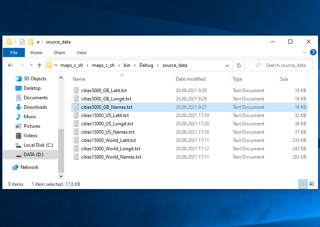Open Desktop in the navigation pane
The height and width of the screenshot is (227, 320).
coord(28,88)
